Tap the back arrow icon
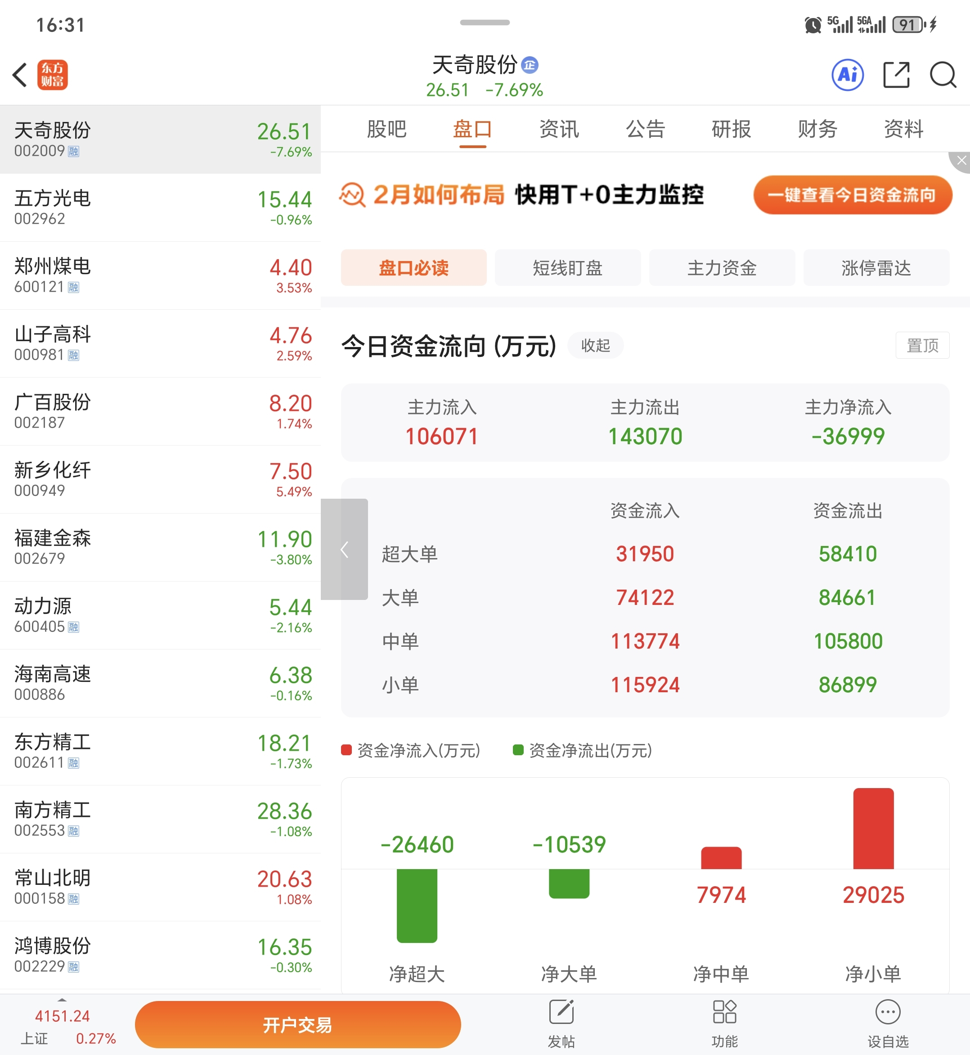Viewport: 970px width, 1055px height. pos(20,75)
